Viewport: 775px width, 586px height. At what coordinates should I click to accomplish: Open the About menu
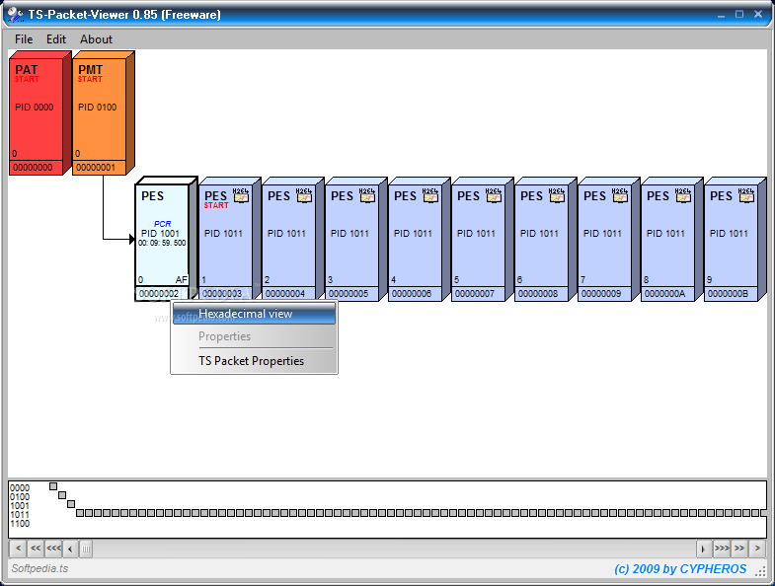(x=96, y=39)
